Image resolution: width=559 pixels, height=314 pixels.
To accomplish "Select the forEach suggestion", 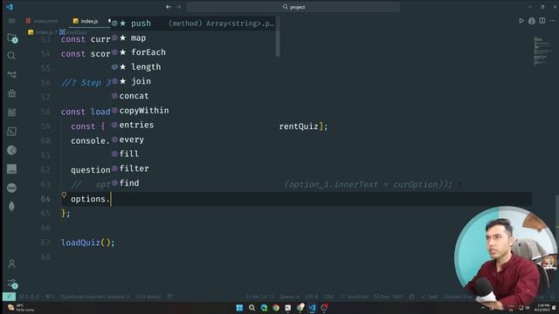I will (x=193, y=52).
